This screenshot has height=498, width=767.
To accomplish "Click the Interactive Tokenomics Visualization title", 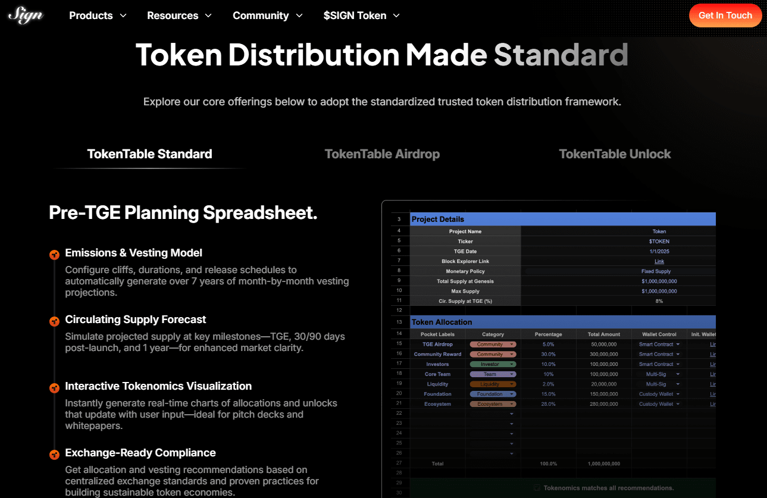I will tap(158, 386).
